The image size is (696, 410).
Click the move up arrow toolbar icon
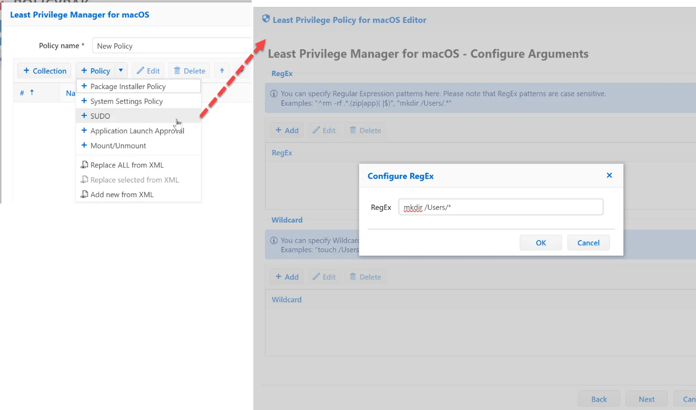(x=222, y=71)
